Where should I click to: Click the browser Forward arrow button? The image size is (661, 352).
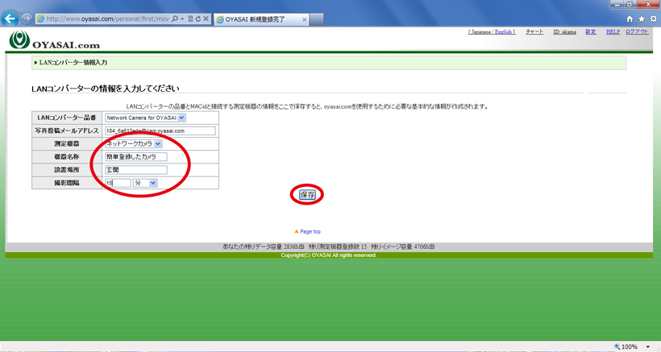pyautogui.click(x=27, y=19)
